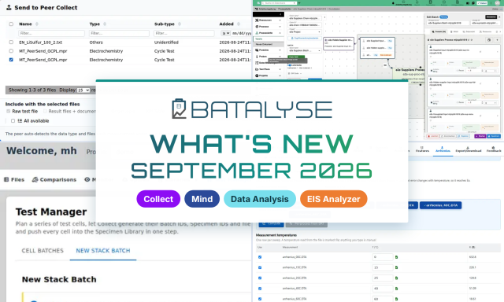Expand the Proben sidebar section
The width and height of the screenshot is (504, 302).
click(x=280, y=57)
